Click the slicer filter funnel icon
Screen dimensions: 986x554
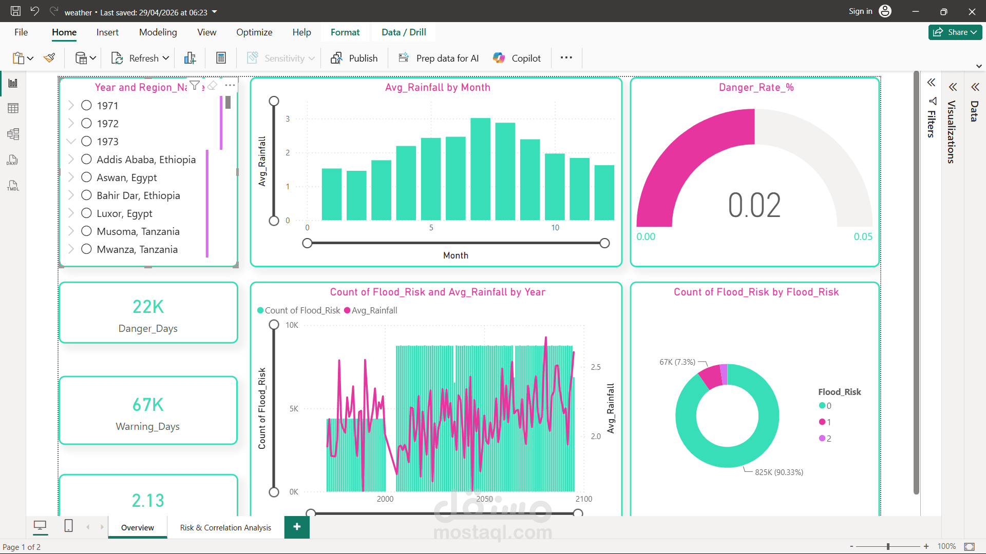click(x=195, y=85)
